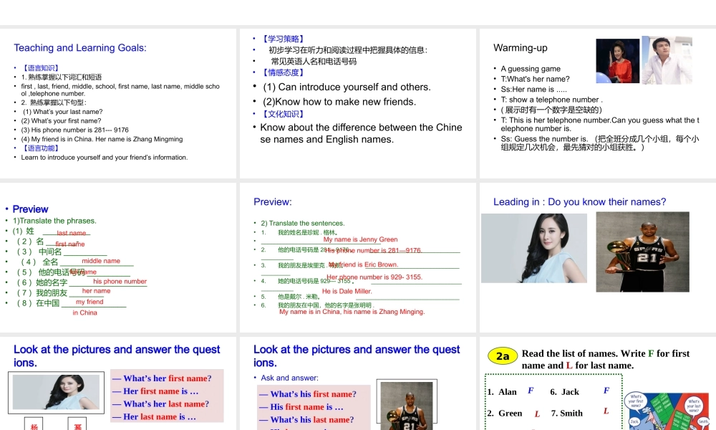Open the Preview translate sentences slide
Viewport: 716px width, 430px height.
[x=357, y=258]
